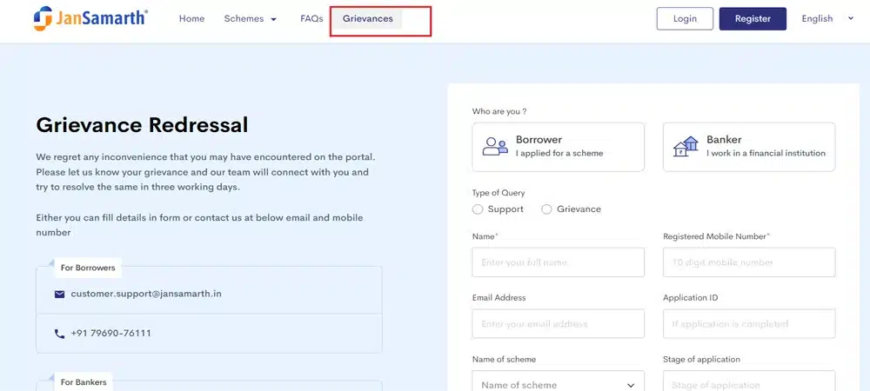Open the Name of scheme dropdown
This screenshot has height=391, width=870.
(x=558, y=384)
